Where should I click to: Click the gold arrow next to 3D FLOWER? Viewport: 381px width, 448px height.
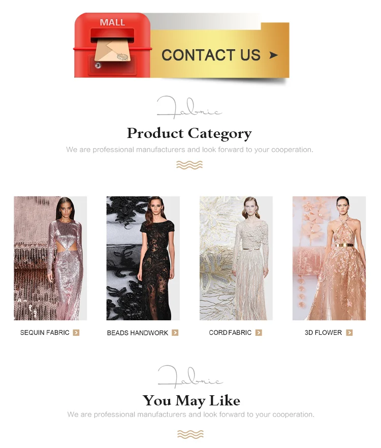pyautogui.click(x=350, y=332)
